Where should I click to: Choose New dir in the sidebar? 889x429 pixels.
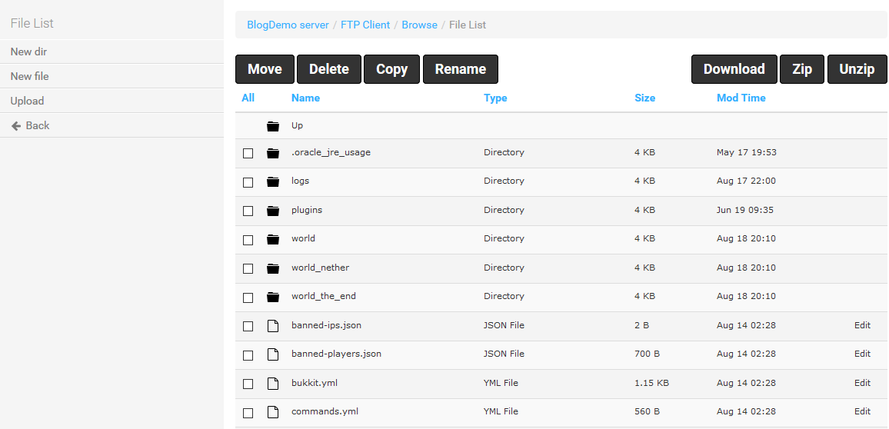112,52
